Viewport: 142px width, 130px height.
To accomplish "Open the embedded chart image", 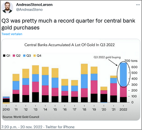I will pyautogui.click(x=71, y=80).
